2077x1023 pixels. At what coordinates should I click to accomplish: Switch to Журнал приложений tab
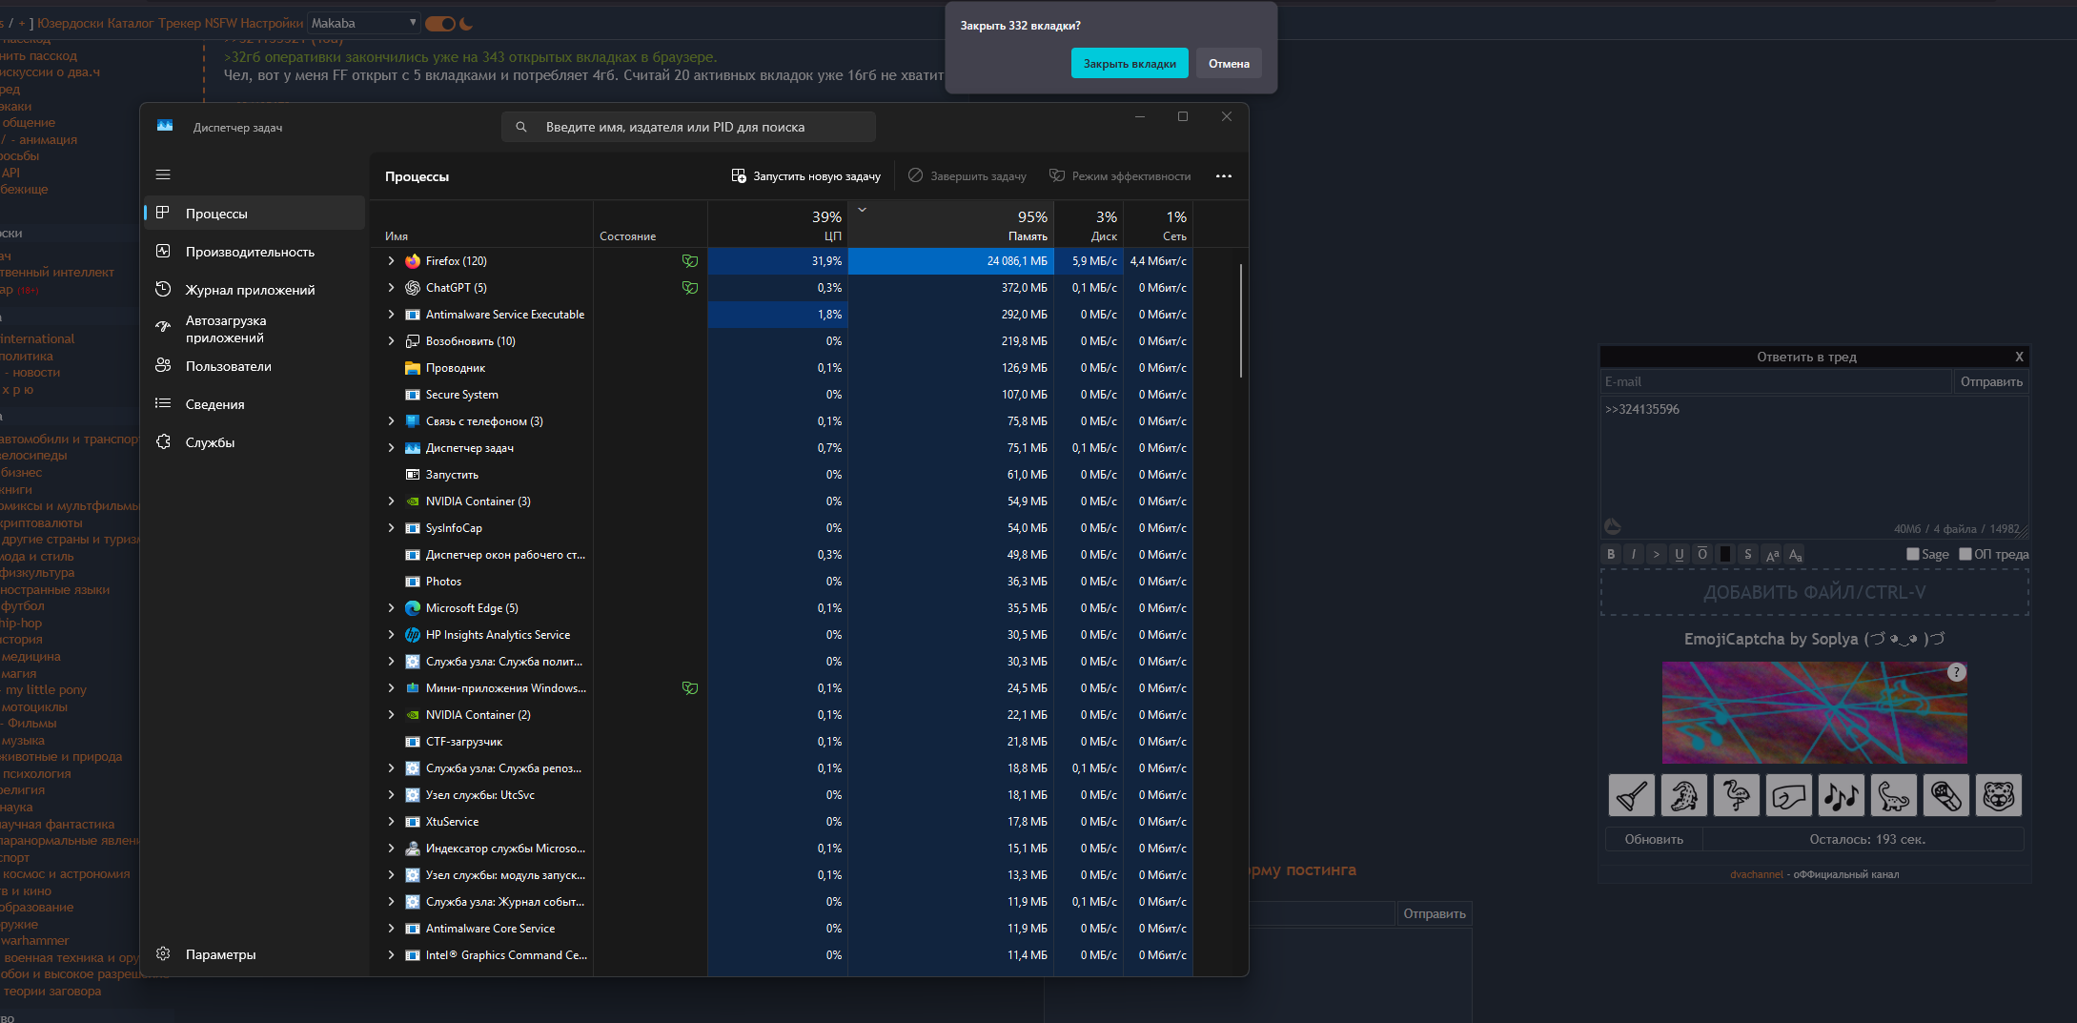255,290
